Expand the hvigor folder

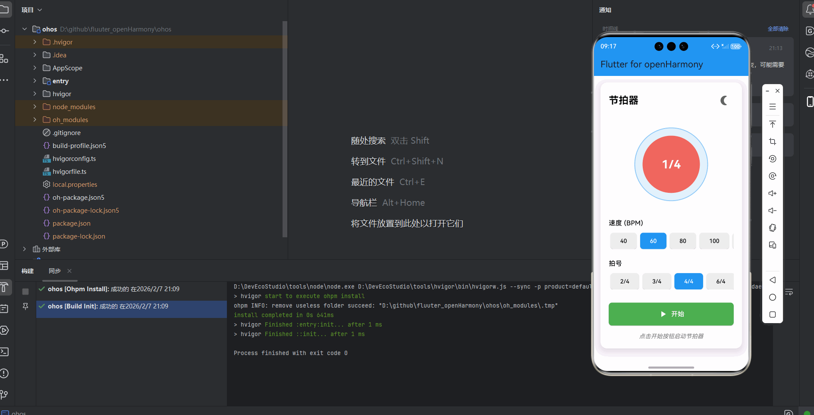[x=35, y=94]
